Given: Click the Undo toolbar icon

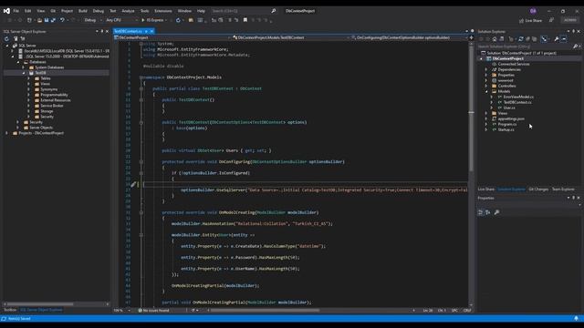Looking at the screenshot, I should pyautogui.click(x=62, y=20).
